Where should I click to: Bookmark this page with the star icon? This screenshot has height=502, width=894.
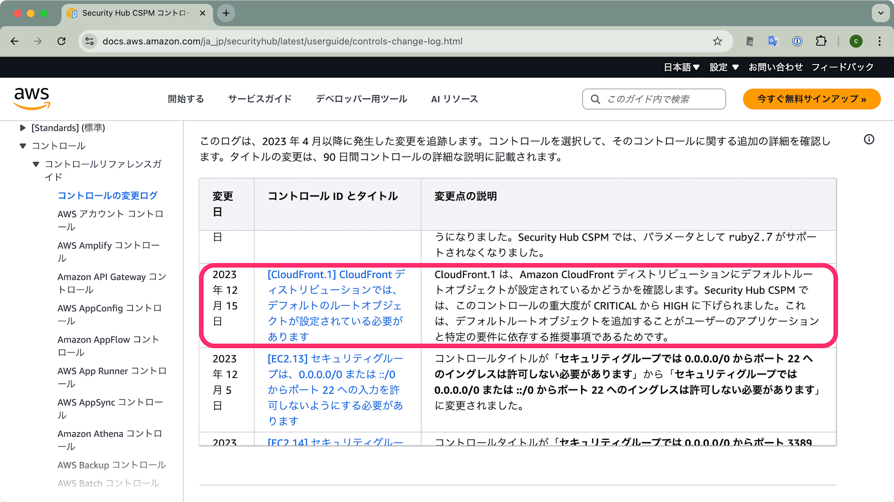717,41
